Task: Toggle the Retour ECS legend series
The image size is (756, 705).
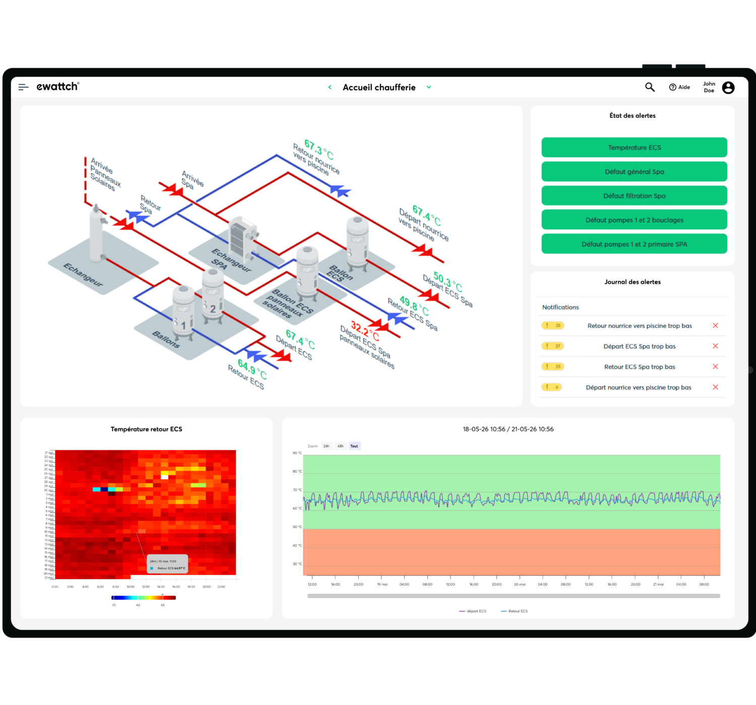Action: 514,611
